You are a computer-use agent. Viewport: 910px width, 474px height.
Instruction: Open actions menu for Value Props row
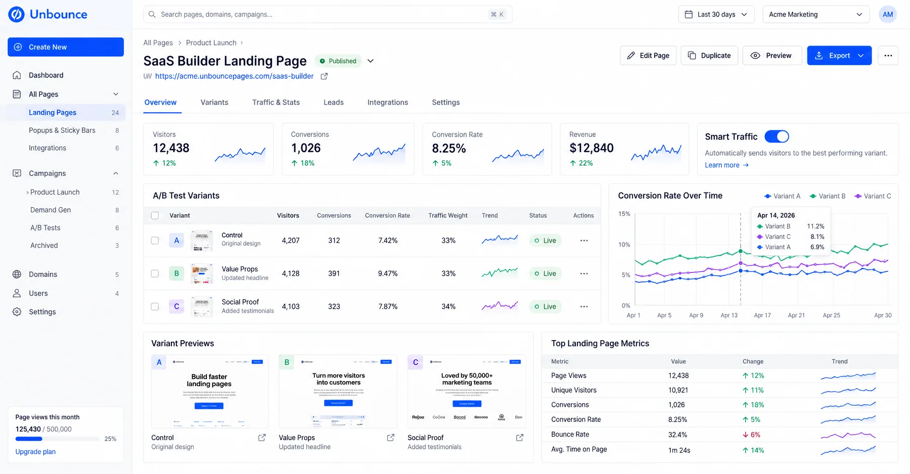[584, 273]
